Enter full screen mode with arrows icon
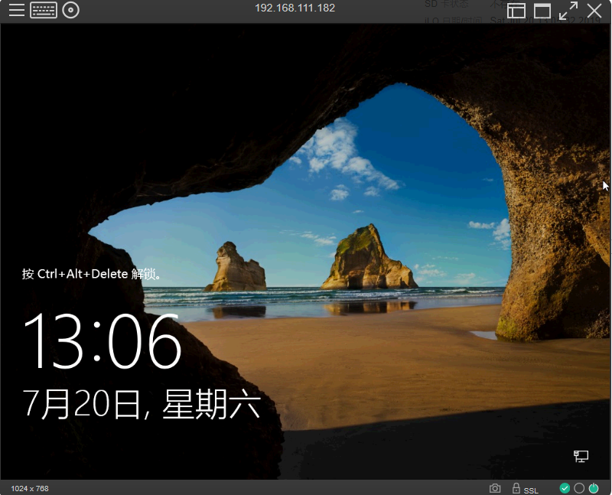This screenshot has width=612, height=495. pyautogui.click(x=568, y=11)
